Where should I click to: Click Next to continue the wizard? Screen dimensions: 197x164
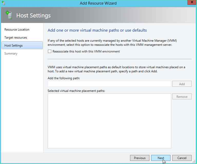(161, 158)
